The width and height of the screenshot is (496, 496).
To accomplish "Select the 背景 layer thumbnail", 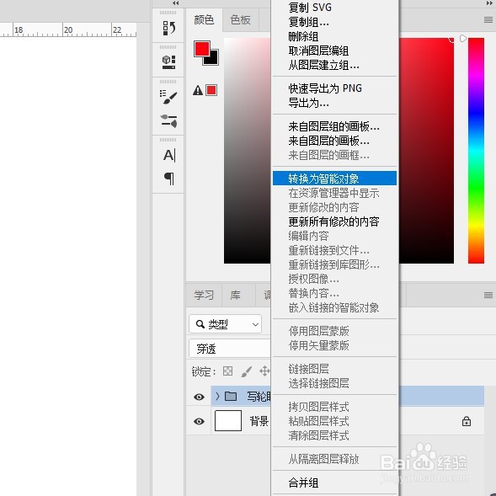I will [x=228, y=421].
